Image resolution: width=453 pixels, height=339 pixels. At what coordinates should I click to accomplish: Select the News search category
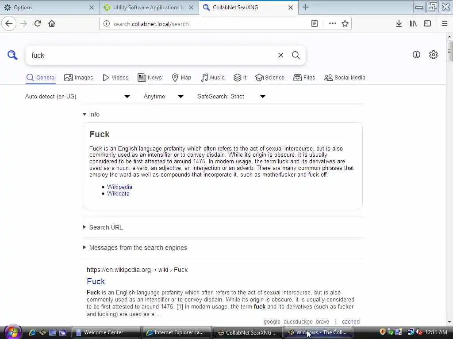pyautogui.click(x=150, y=78)
